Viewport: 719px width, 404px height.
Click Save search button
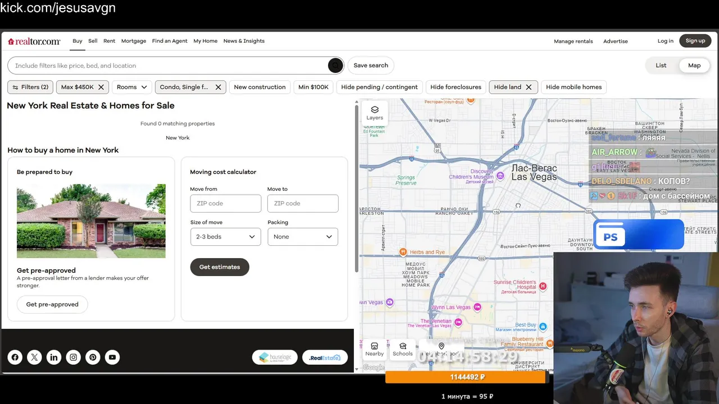point(371,66)
